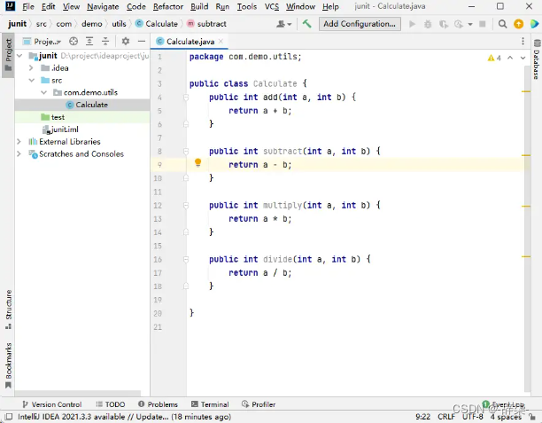542x423 pixels.
Task: Open the File menu
Action: [28, 6]
